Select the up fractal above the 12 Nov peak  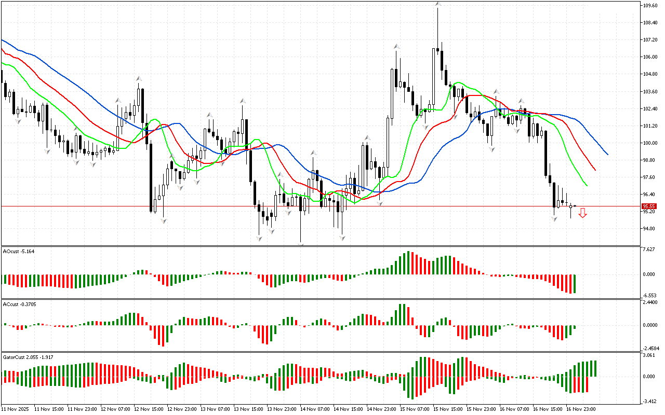click(x=139, y=78)
